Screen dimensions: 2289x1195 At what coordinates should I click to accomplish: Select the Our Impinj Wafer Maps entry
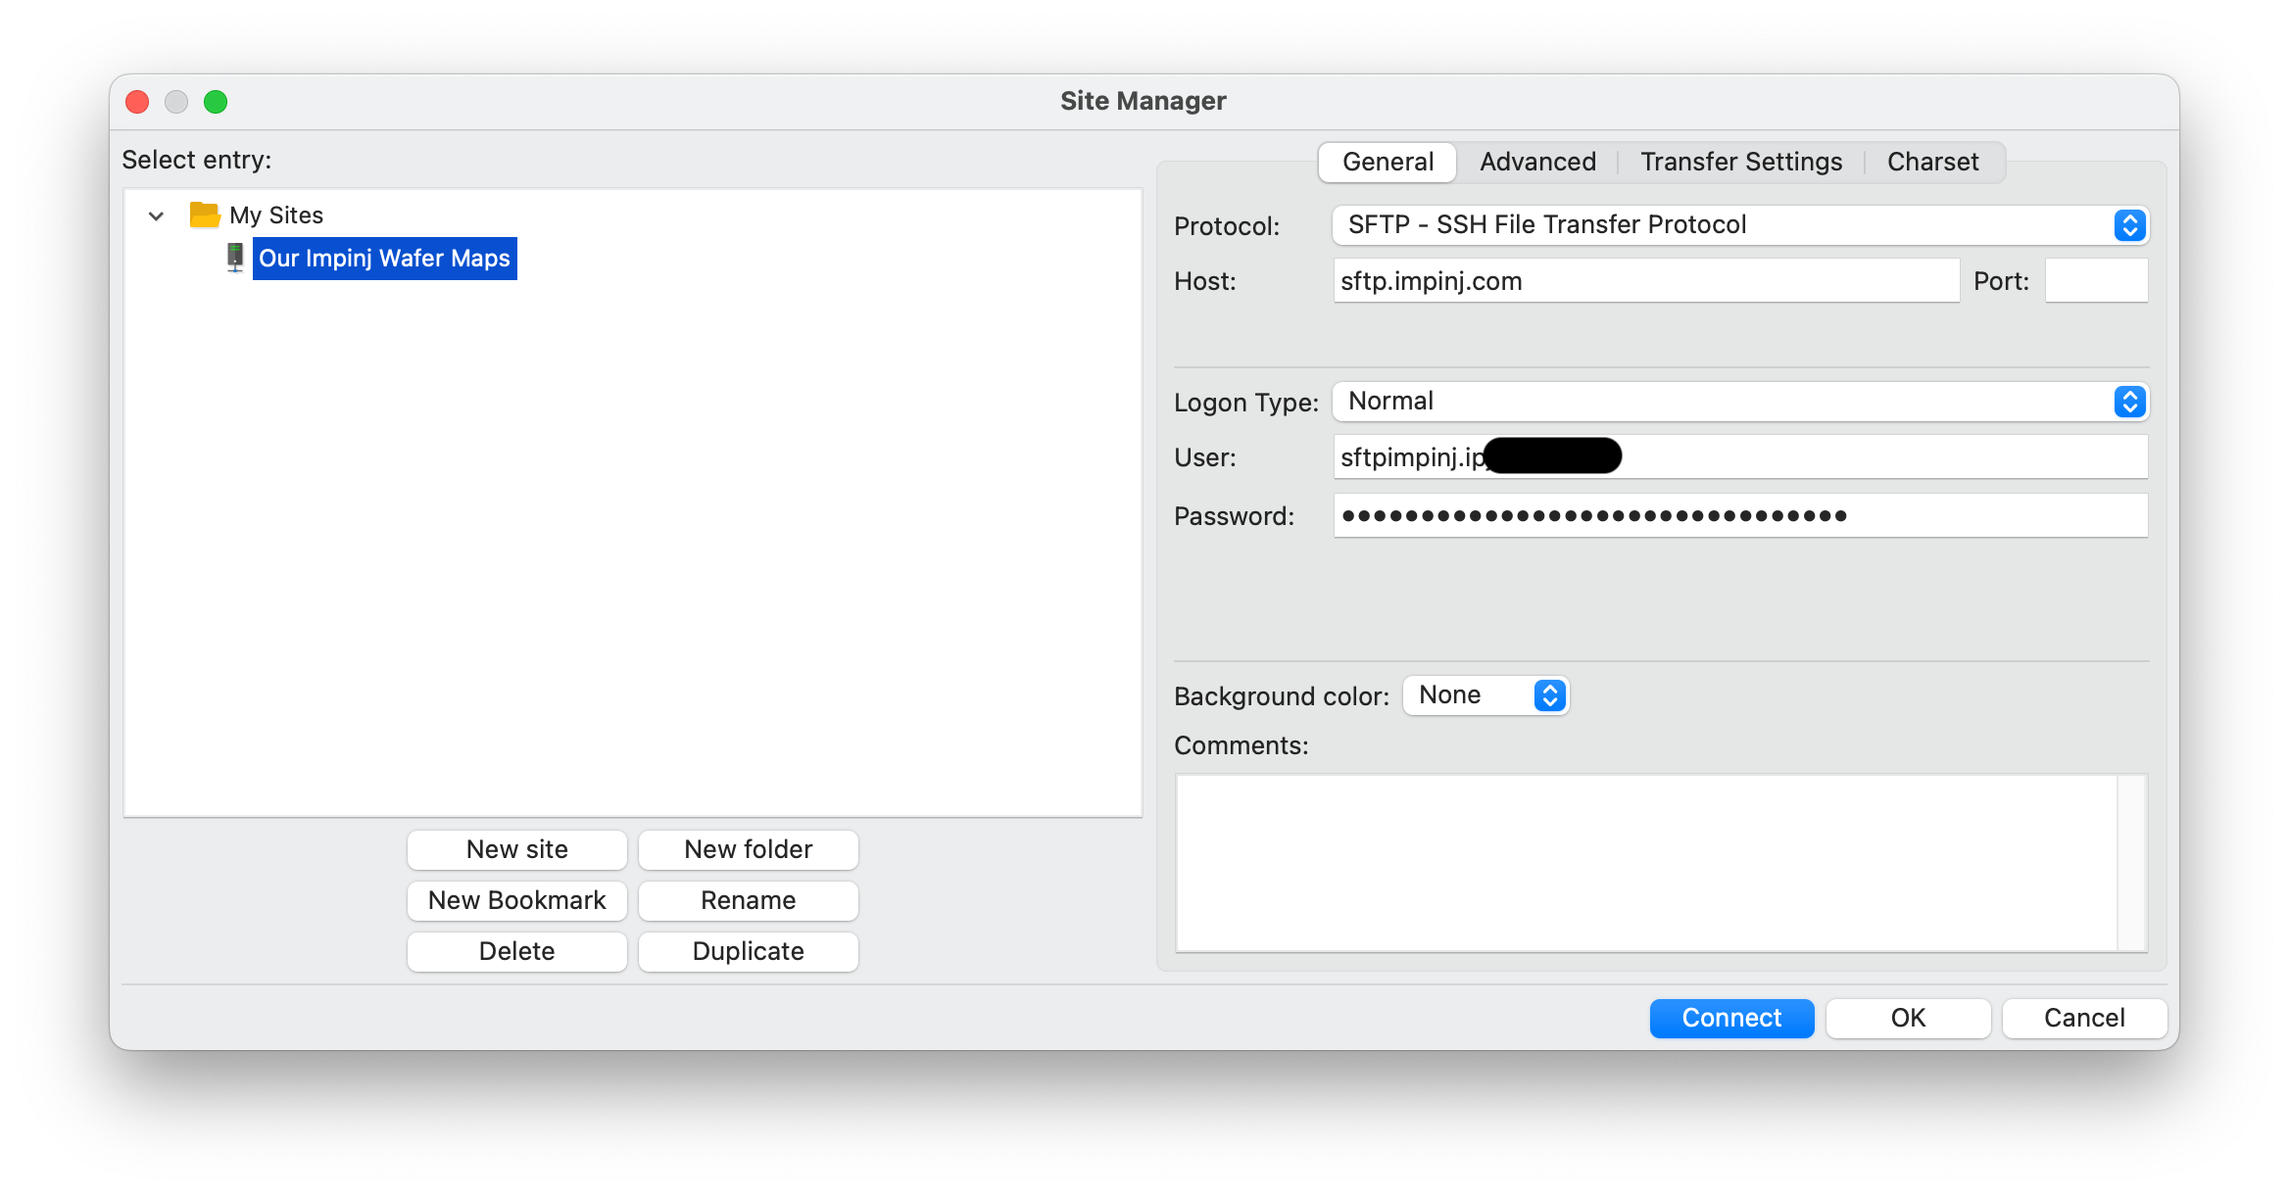tap(384, 259)
